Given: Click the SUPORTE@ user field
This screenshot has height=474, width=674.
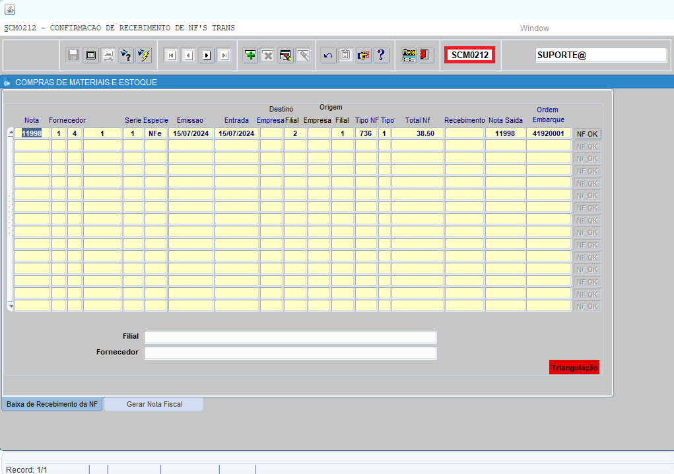Looking at the screenshot, I should coord(601,55).
